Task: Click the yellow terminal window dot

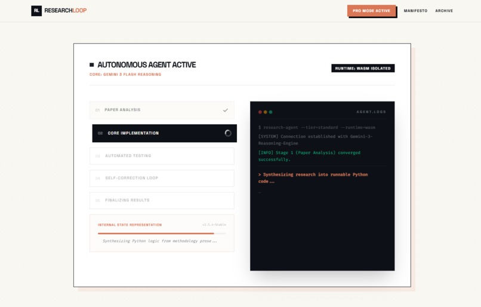Action: click(266, 112)
